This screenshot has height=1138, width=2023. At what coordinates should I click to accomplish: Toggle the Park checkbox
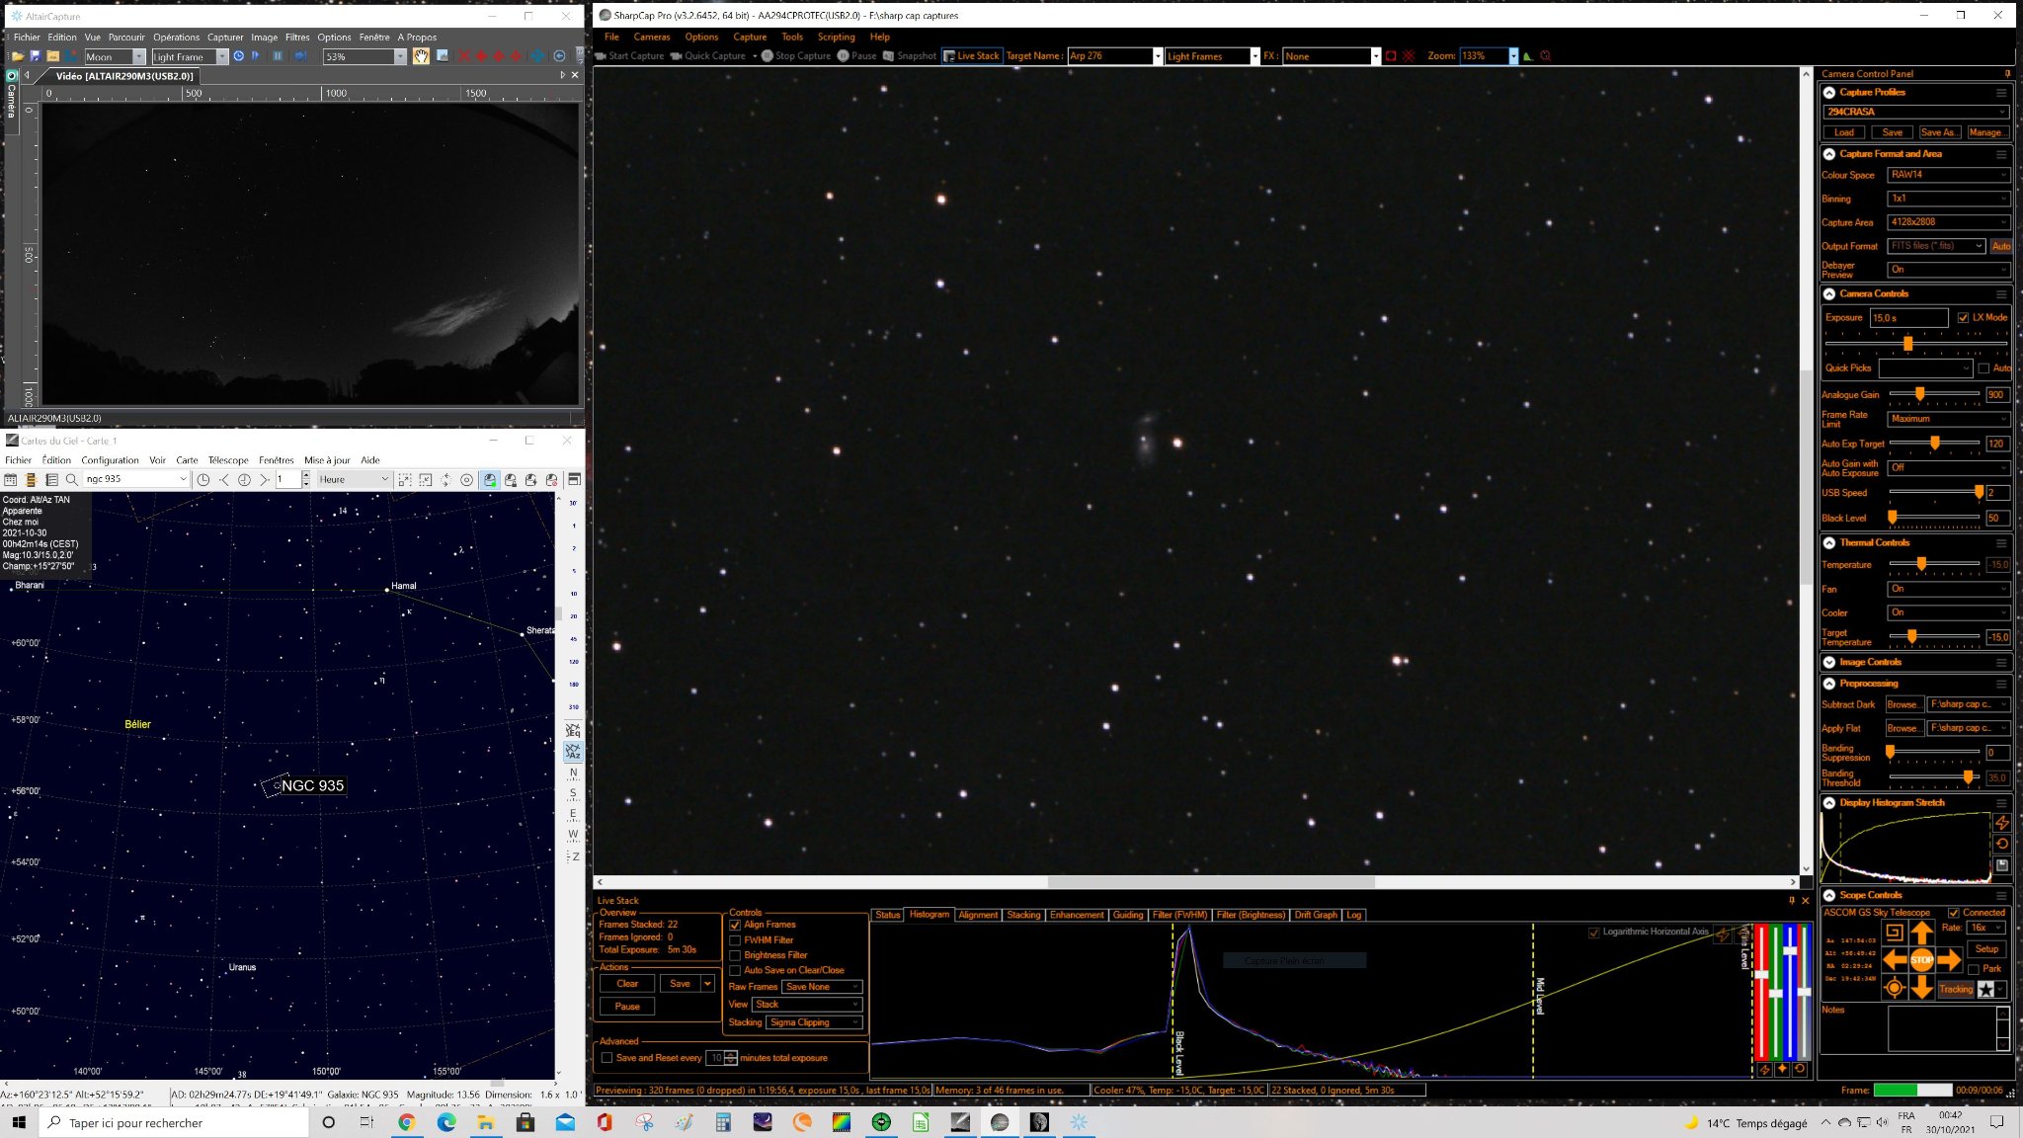coord(1974,969)
